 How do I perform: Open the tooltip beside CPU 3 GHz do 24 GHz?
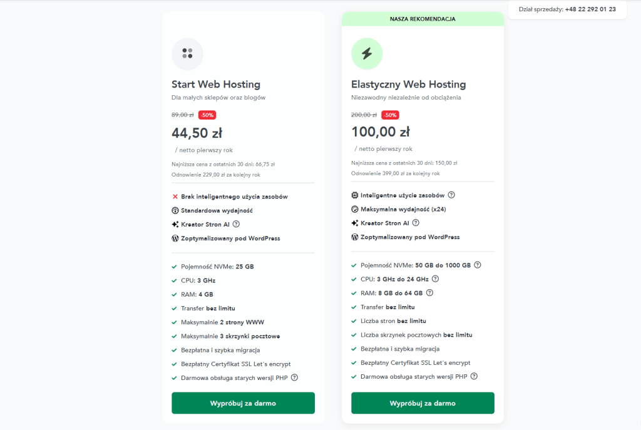[x=435, y=279]
